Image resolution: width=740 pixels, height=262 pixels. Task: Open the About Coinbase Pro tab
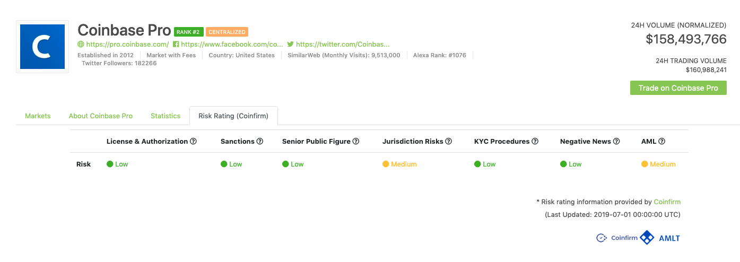tap(101, 116)
